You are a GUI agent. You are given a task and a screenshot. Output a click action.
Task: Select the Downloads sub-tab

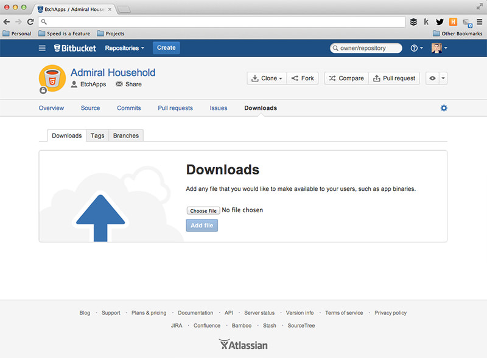tap(67, 136)
